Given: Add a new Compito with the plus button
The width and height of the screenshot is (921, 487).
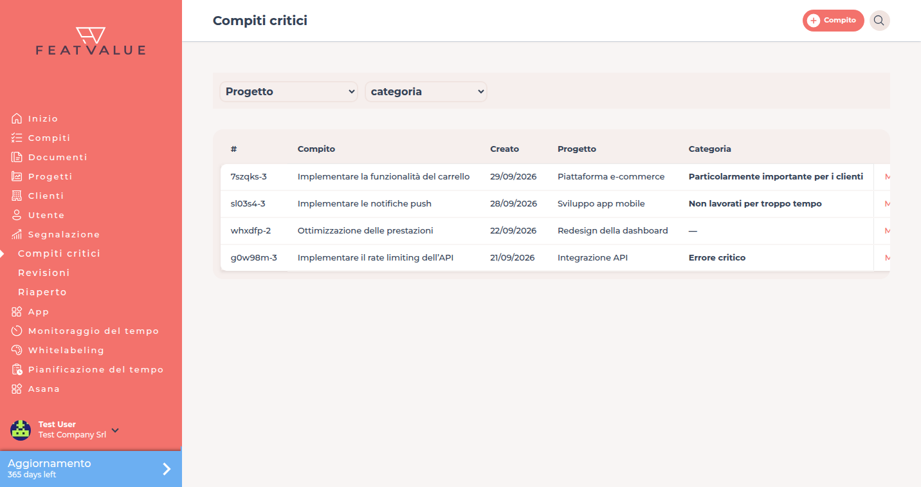Looking at the screenshot, I should click(x=833, y=21).
